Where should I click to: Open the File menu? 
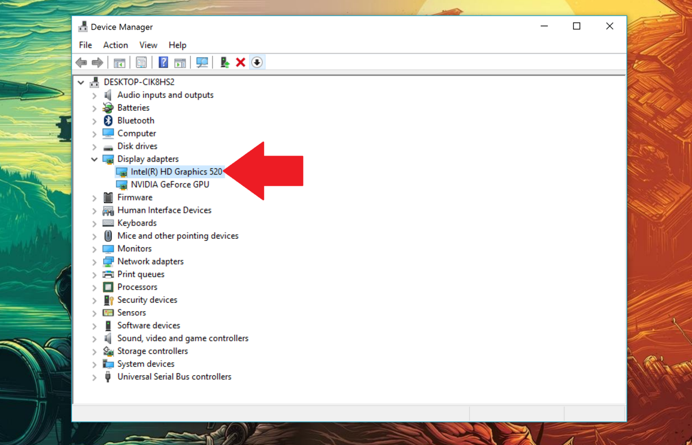pos(85,45)
